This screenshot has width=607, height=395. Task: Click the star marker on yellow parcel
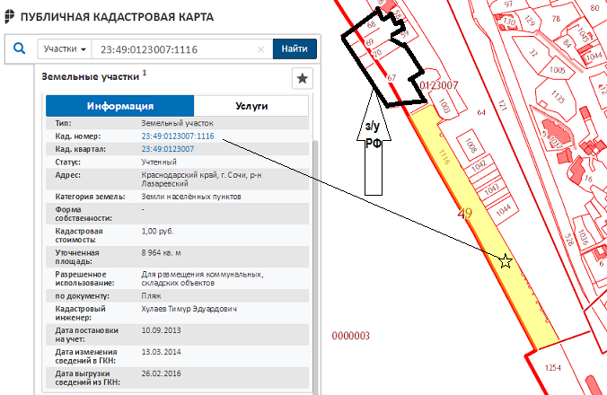[506, 260]
